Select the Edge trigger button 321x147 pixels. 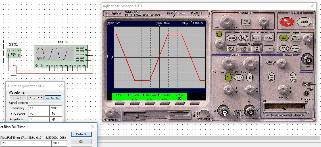tap(284, 38)
